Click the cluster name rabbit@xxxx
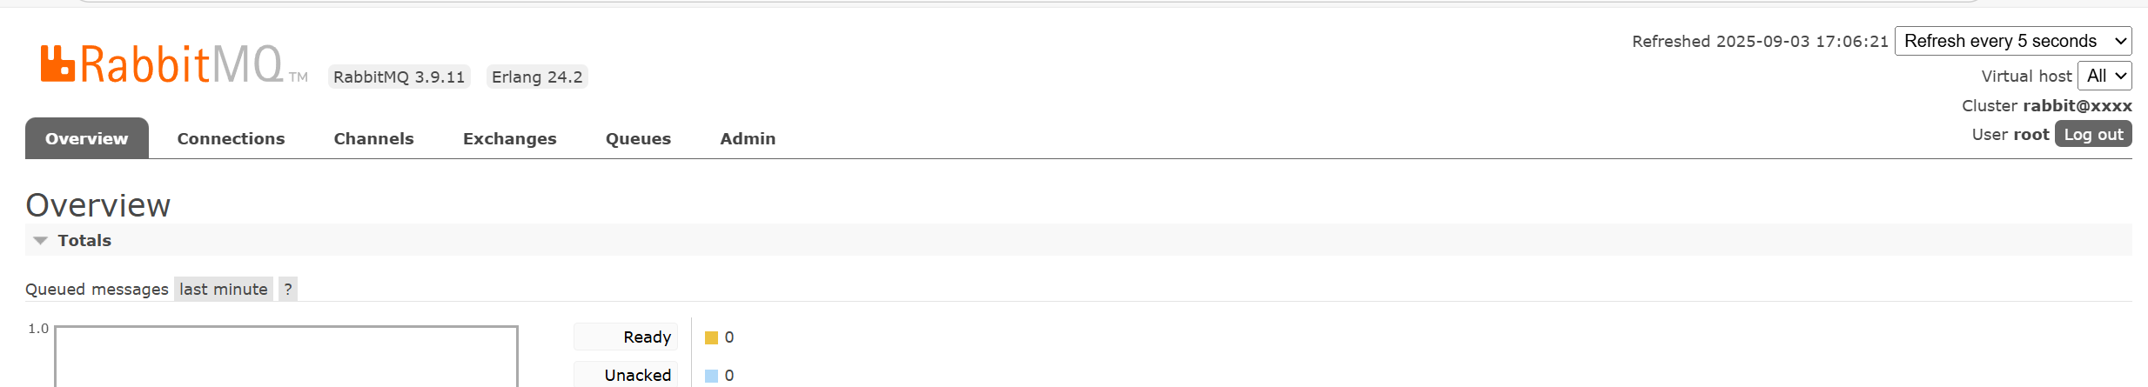This screenshot has width=2148, height=387. click(2077, 105)
